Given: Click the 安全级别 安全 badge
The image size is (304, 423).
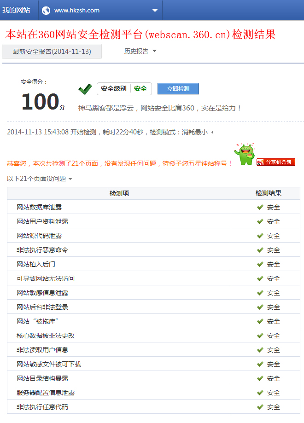Looking at the screenshot, I should [124, 89].
